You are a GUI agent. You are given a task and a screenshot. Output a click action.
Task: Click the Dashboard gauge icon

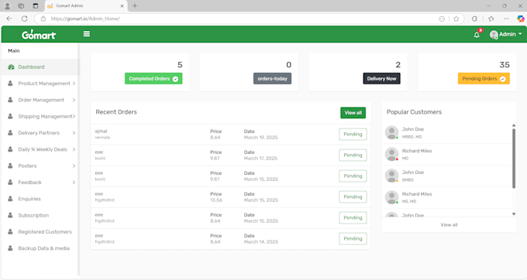[x=11, y=67]
